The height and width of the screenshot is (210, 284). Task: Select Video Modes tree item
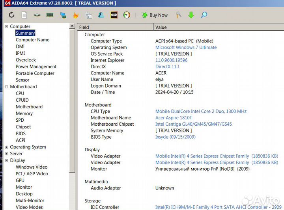coord(29,207)
